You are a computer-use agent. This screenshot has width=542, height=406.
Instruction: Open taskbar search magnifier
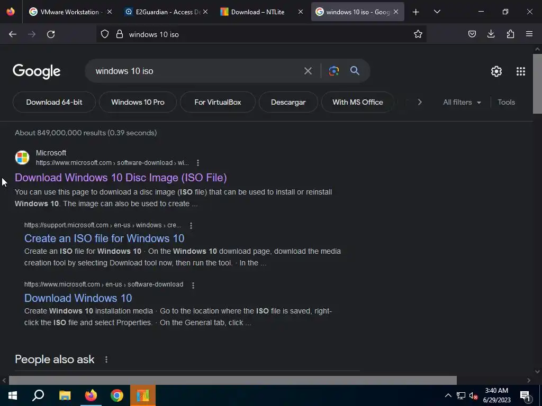click(x=38, y=395)
